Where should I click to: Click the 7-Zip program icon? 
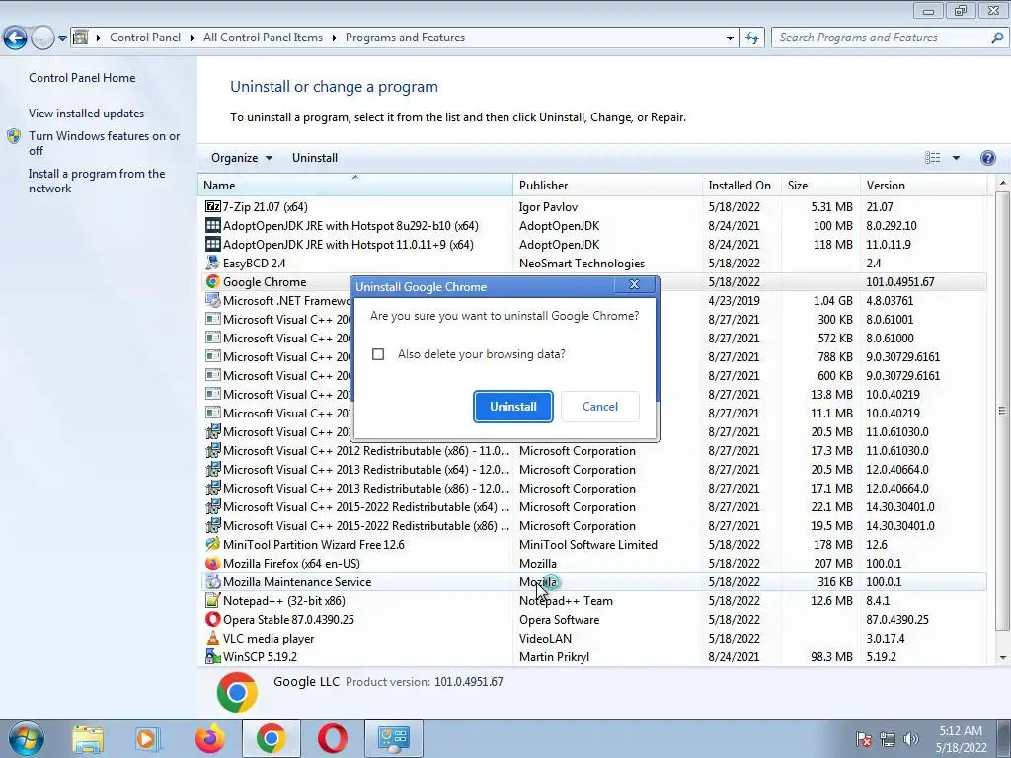[213, 207]
